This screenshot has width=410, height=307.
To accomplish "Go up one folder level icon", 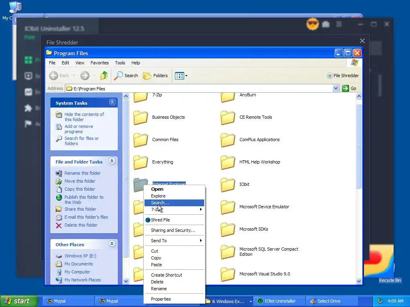I will coord(104,76).
